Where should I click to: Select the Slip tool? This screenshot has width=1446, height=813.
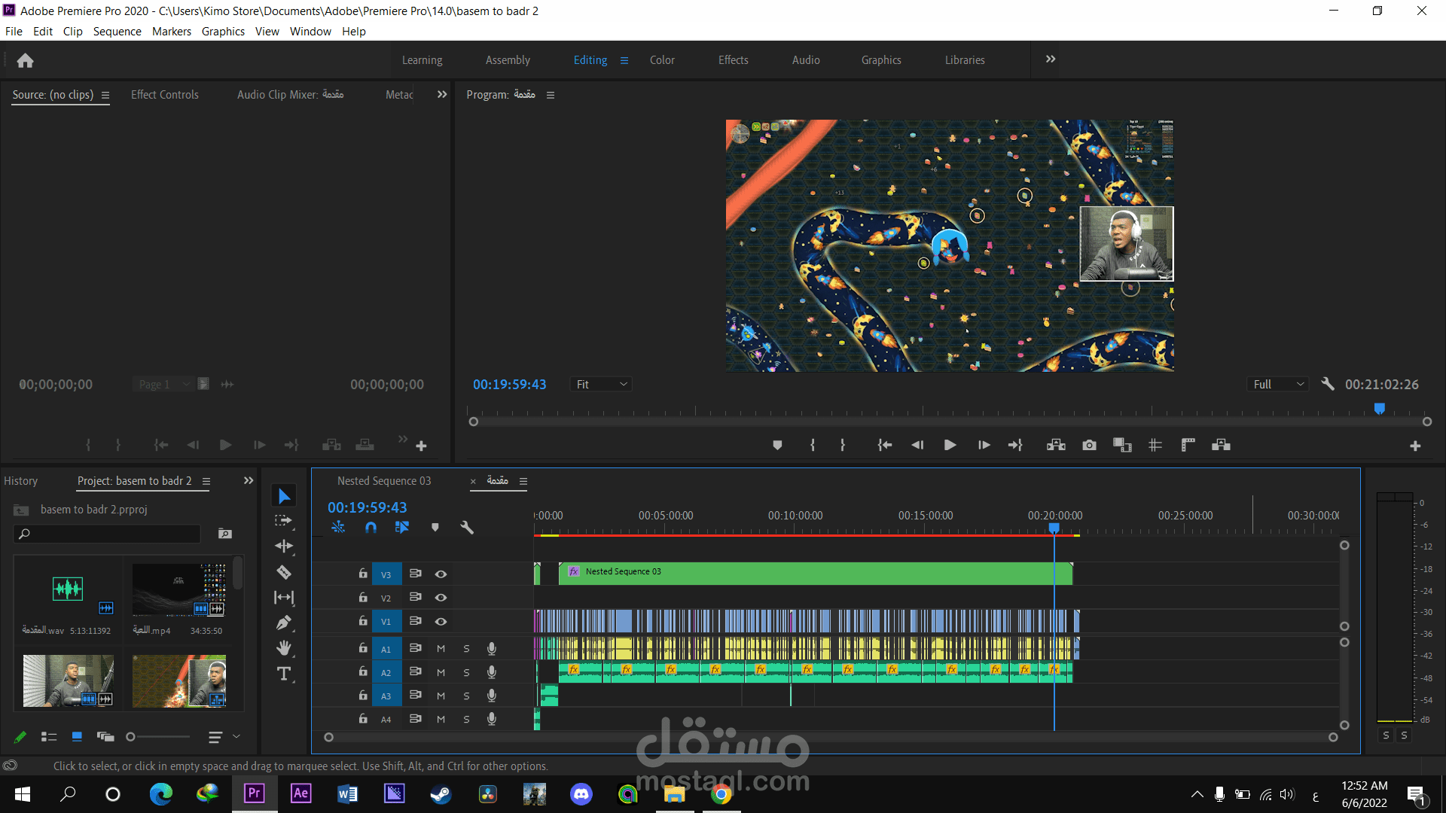(x=284, y=598)
